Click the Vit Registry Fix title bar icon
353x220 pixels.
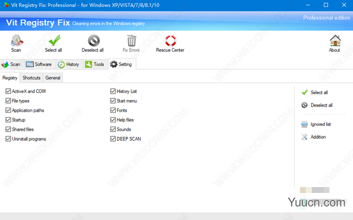pyautogui.click(x=6, y=5)
